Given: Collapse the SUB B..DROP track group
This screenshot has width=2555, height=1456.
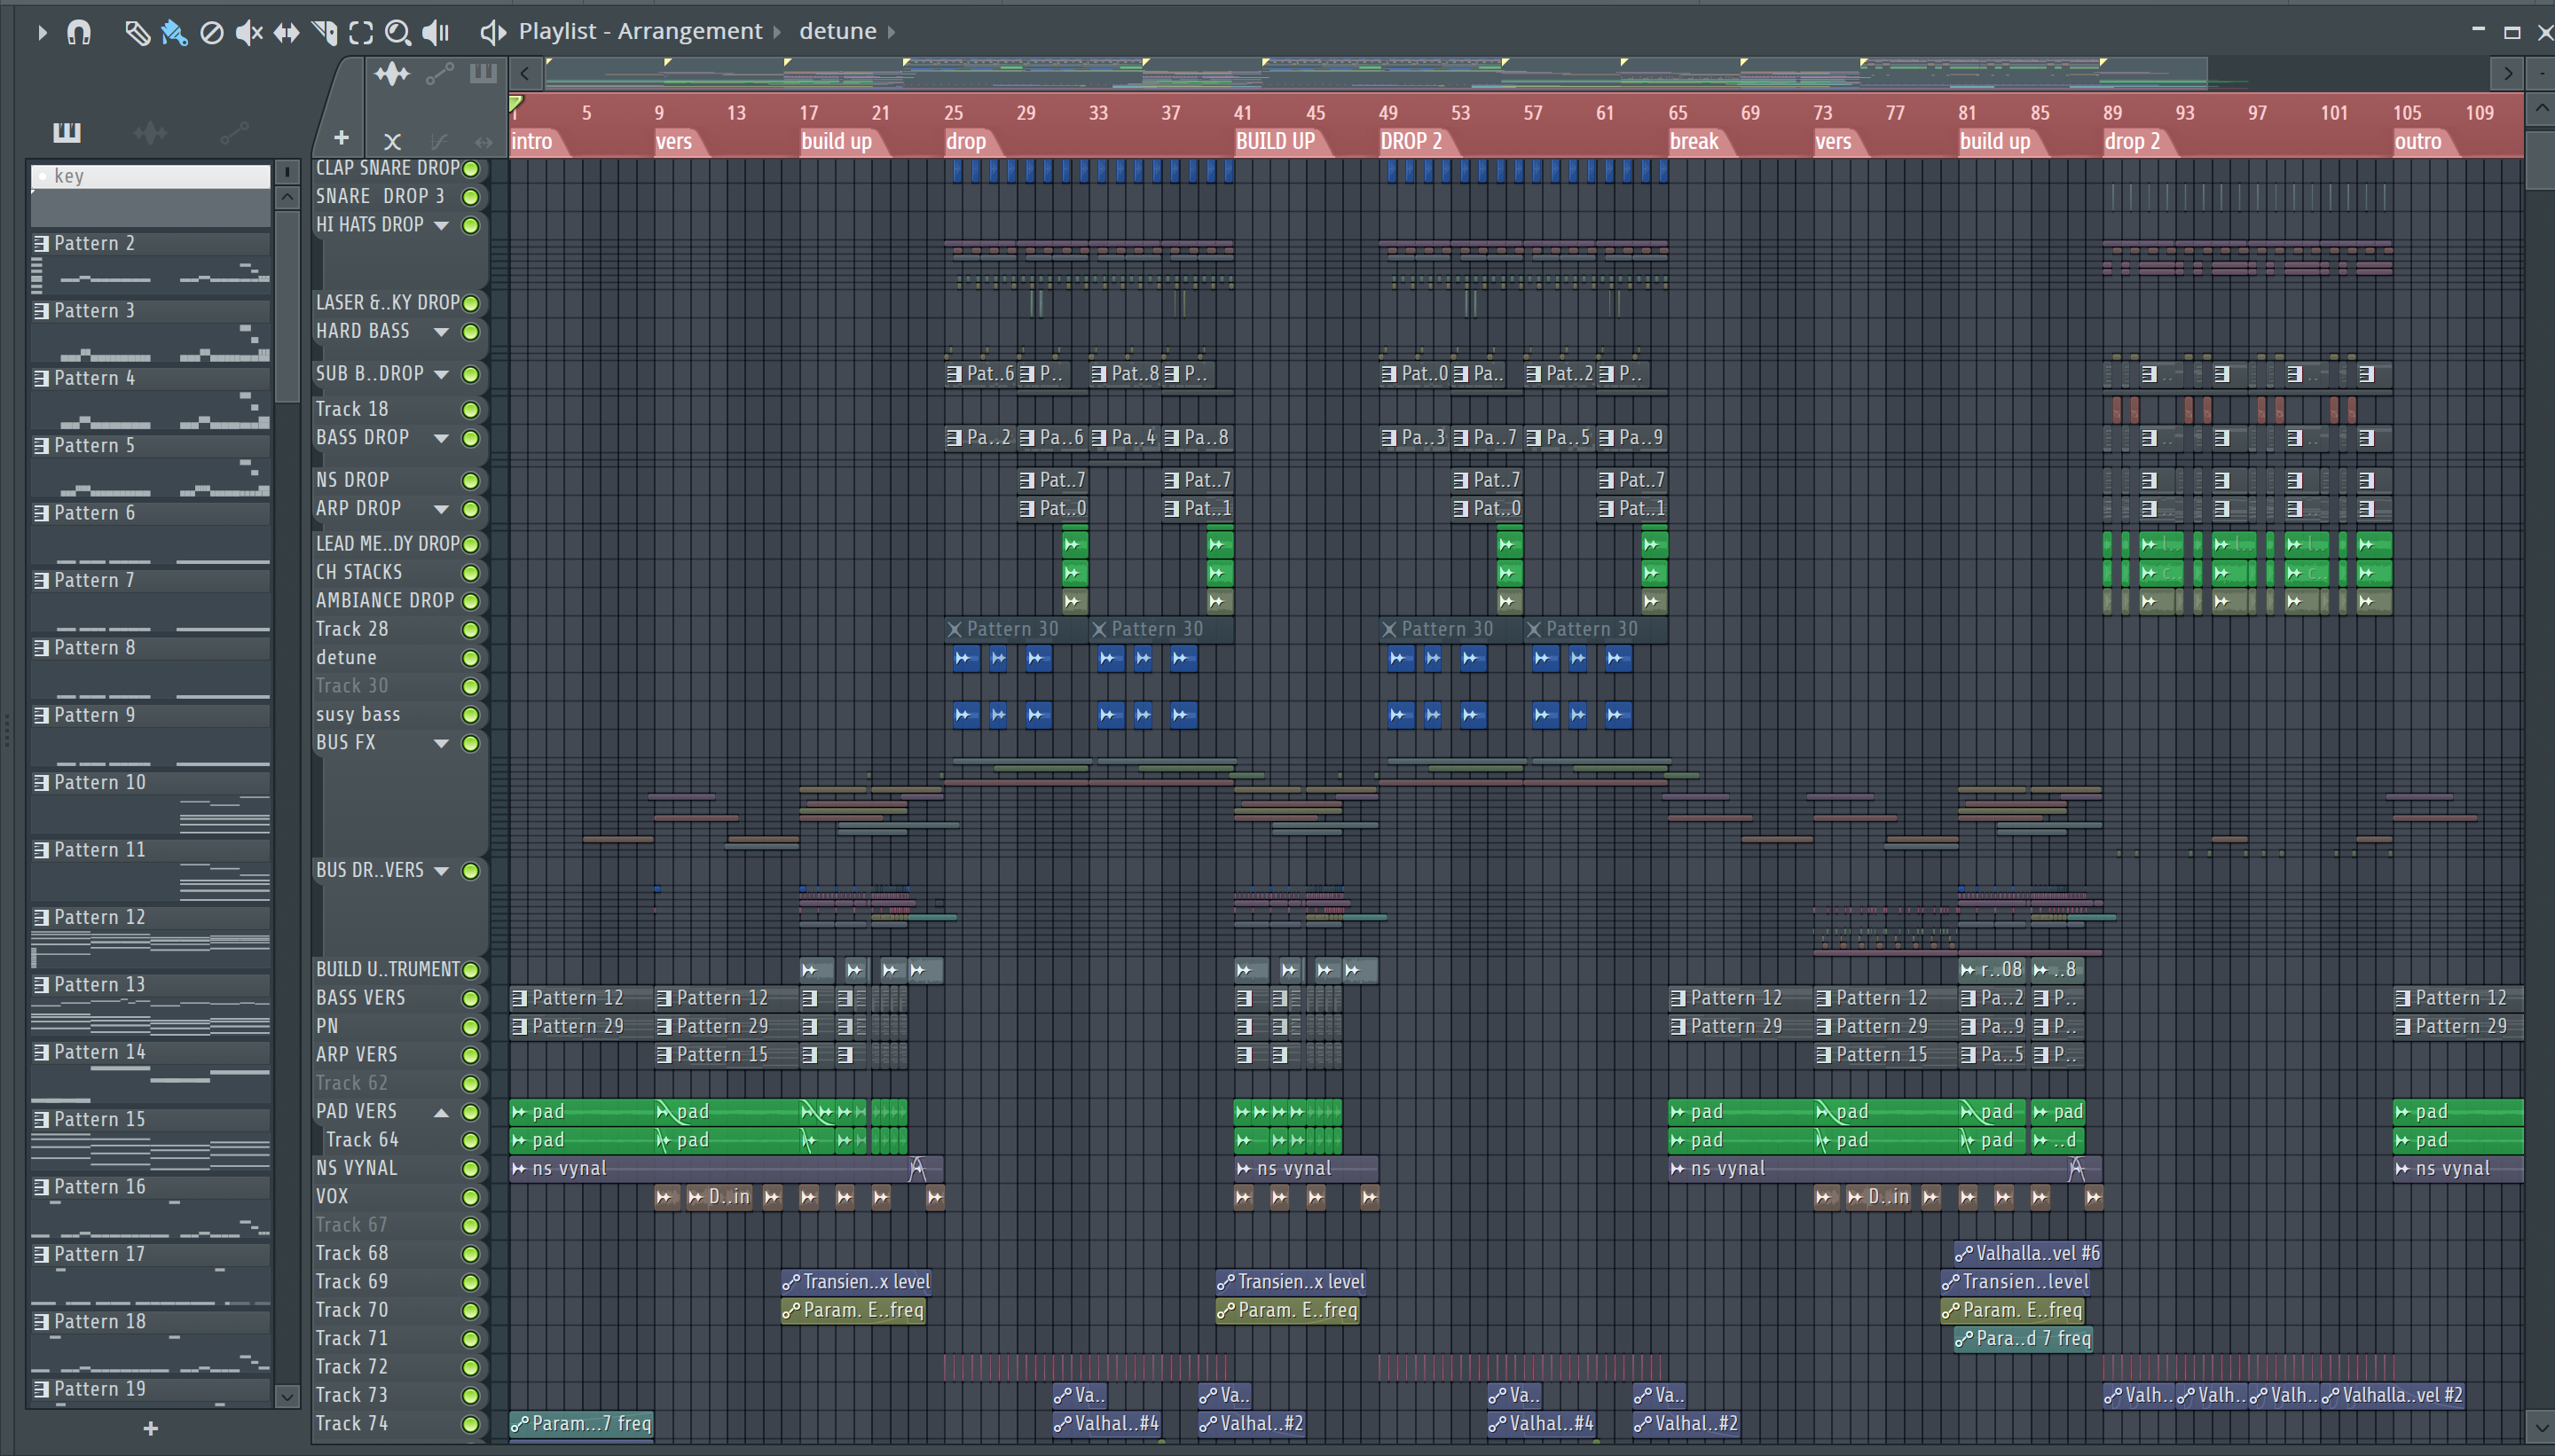Looking at the screenshot, I should tap(441, 374).
